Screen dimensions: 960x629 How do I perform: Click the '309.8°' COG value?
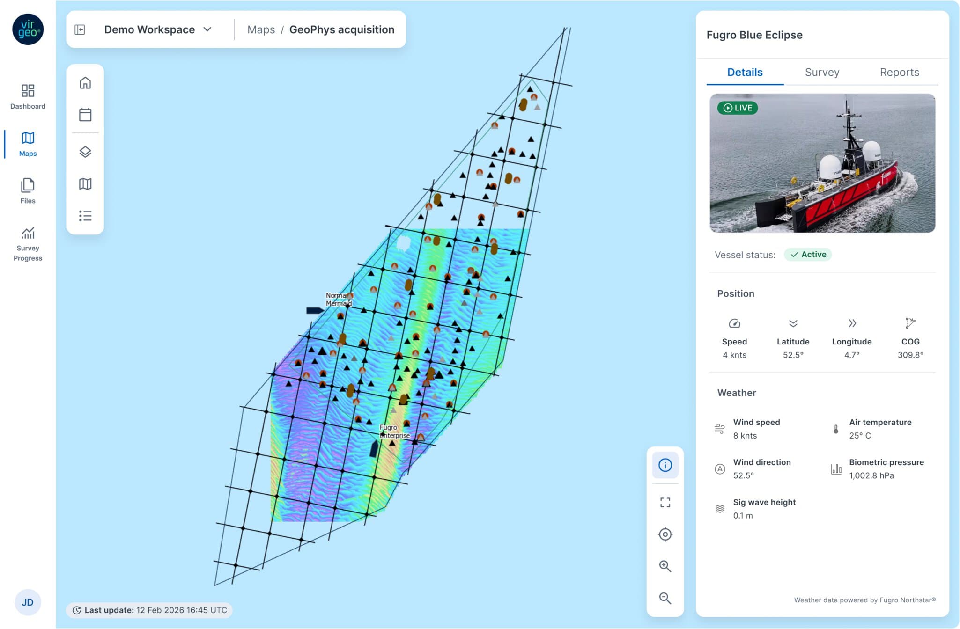coord(910,355)
